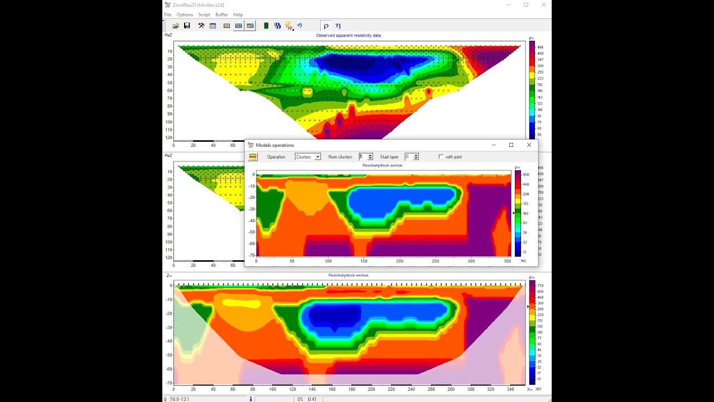
Task: Click the Models operations window icon
Action: pos(250,145)
